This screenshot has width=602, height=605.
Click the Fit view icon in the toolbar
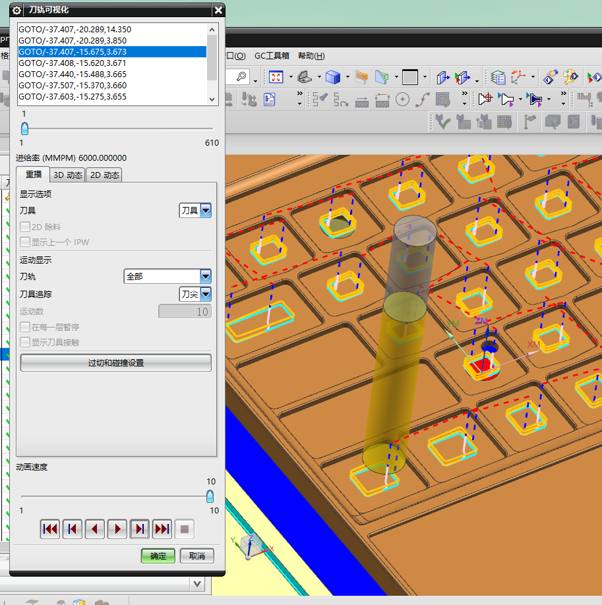coord(276,77)
